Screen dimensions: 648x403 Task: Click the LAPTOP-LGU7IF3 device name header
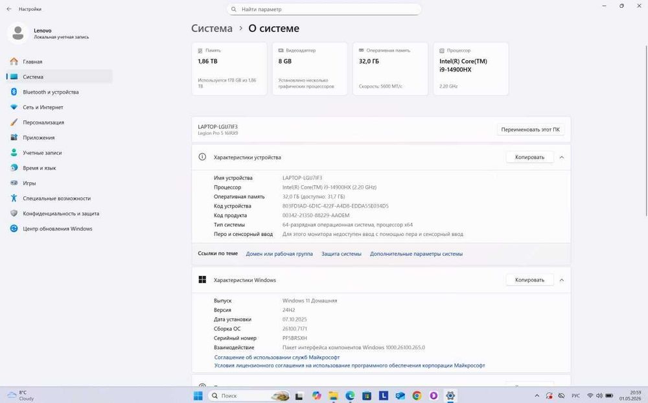point(218,126)
